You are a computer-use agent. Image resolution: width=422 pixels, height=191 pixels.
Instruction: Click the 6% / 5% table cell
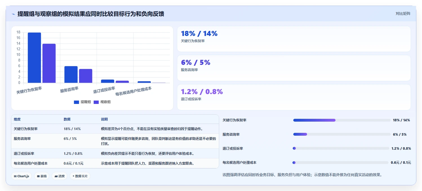[x=70, y=139]
